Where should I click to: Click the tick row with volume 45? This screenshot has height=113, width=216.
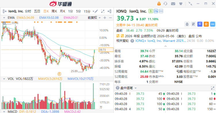point(140,94)
